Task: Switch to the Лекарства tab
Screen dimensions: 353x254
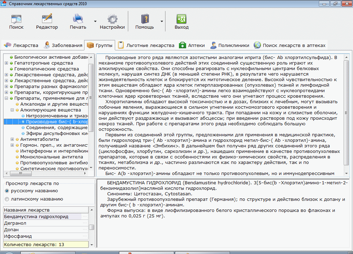Action: tap(21, 45)
